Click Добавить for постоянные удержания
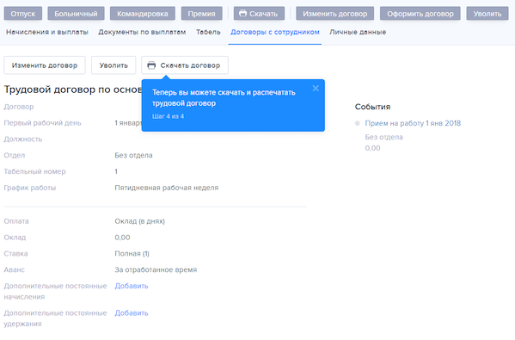The width and height of the screenshot is (515, 340). point(132,313)
